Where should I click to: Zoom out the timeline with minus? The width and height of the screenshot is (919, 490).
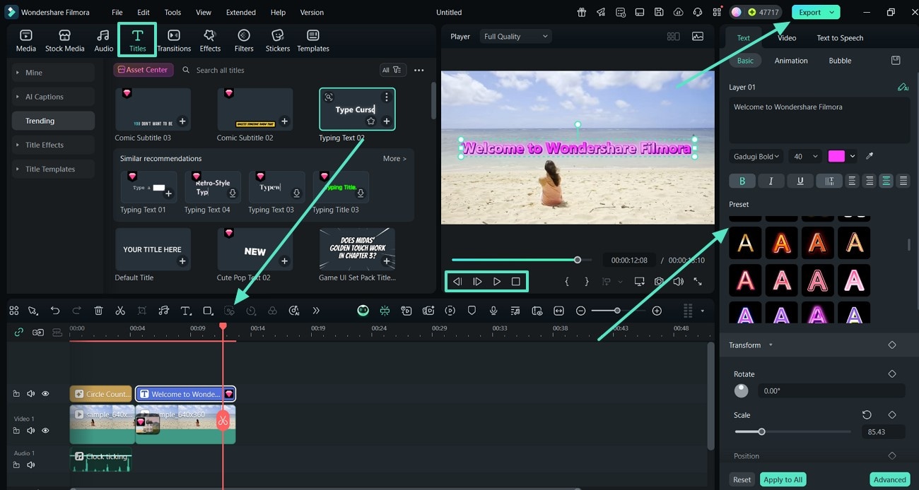pyautogui.click(x=580, y=311)
